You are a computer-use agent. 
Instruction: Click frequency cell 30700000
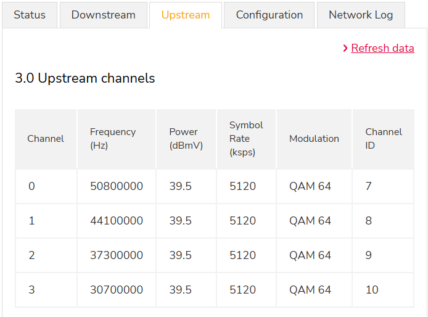(x=117, y=290)
